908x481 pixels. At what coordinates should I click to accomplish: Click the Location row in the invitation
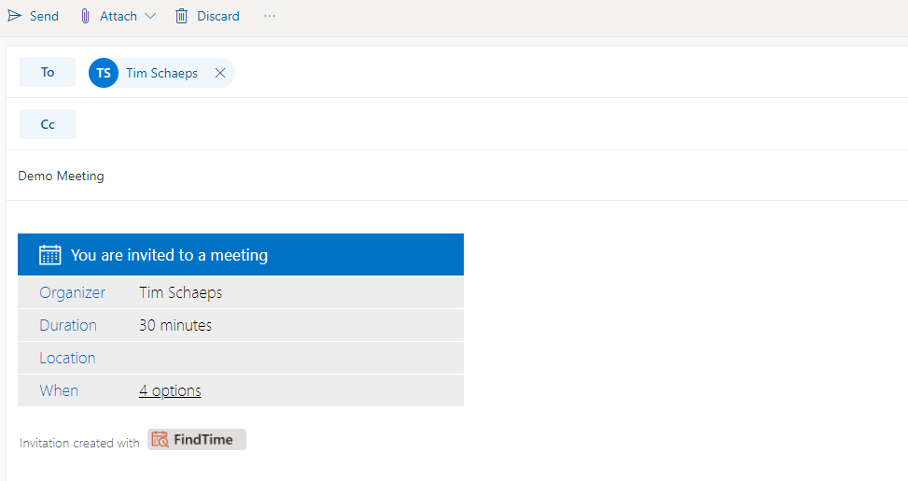[241, 358]
